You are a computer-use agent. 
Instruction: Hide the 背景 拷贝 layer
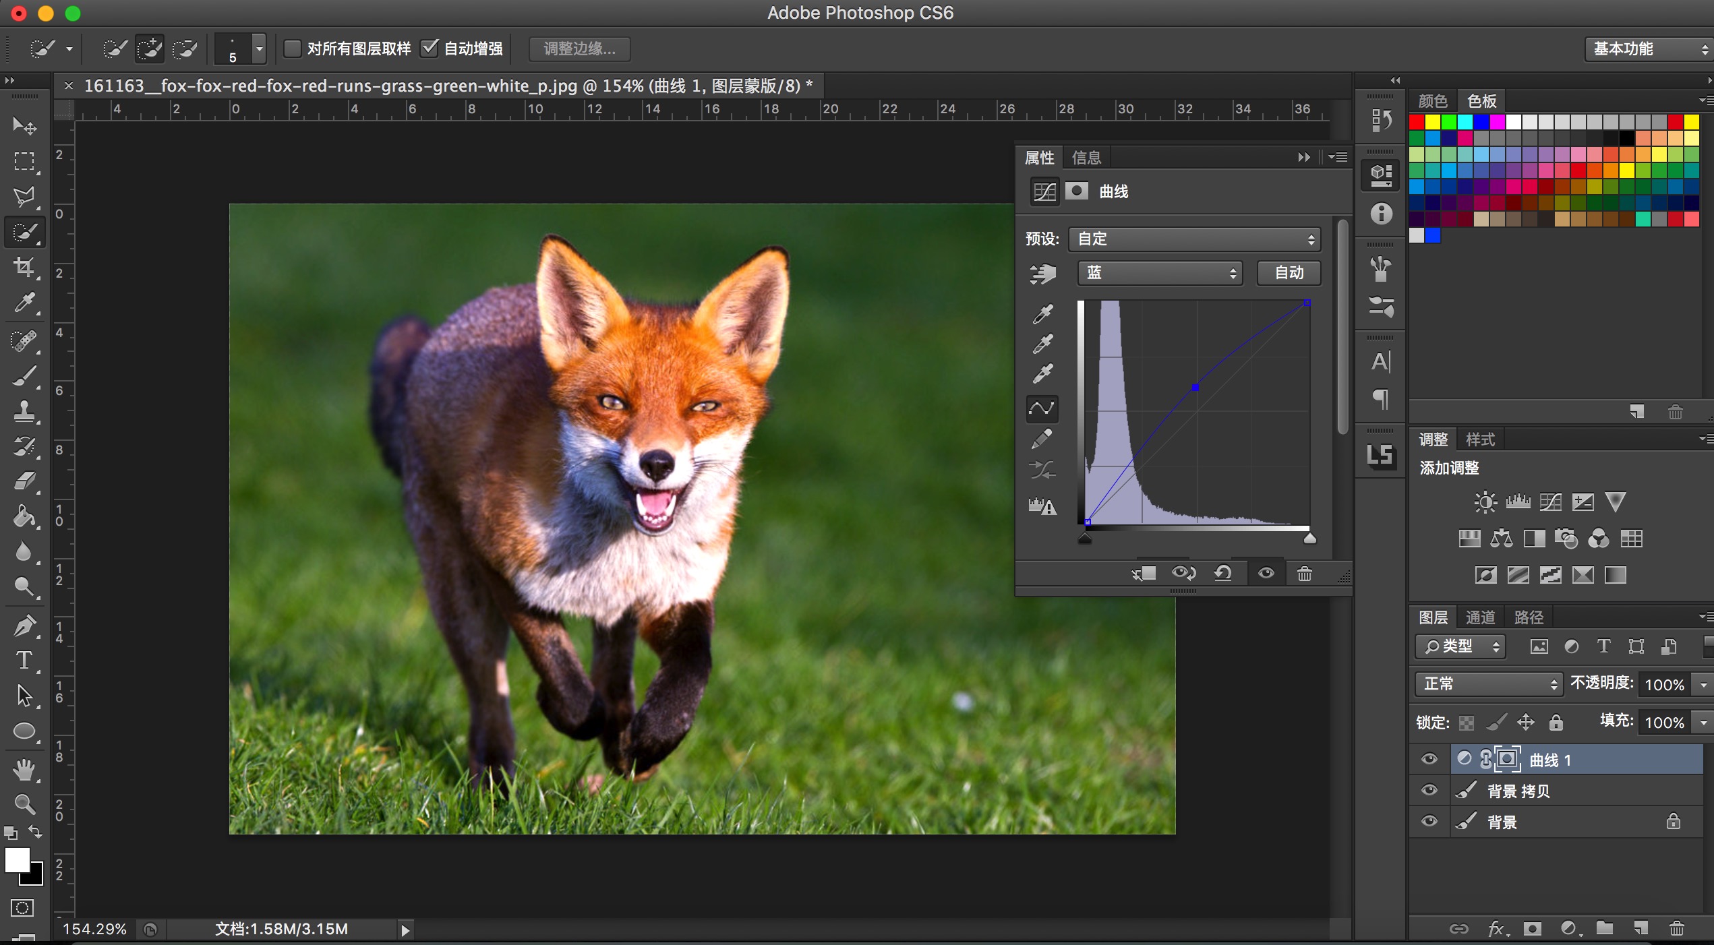1429,791
